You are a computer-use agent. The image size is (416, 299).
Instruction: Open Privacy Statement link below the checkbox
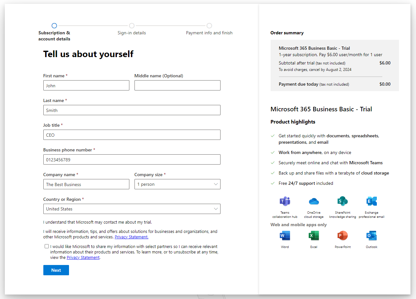pyautogui.click(x=83, y=258)
